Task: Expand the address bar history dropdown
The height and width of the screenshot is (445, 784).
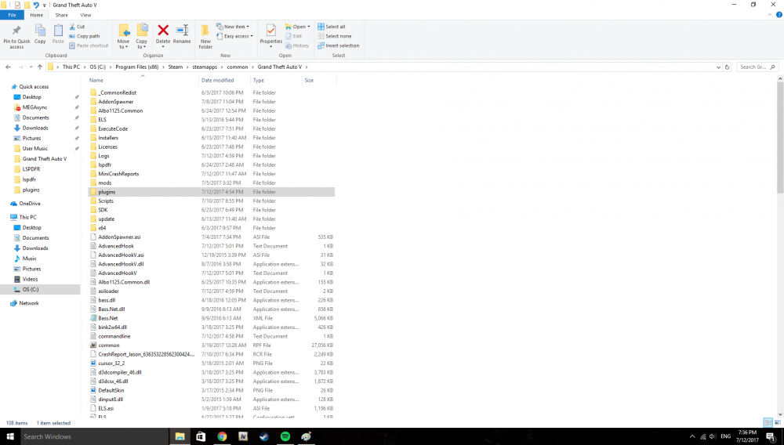Action: (718, 67)
